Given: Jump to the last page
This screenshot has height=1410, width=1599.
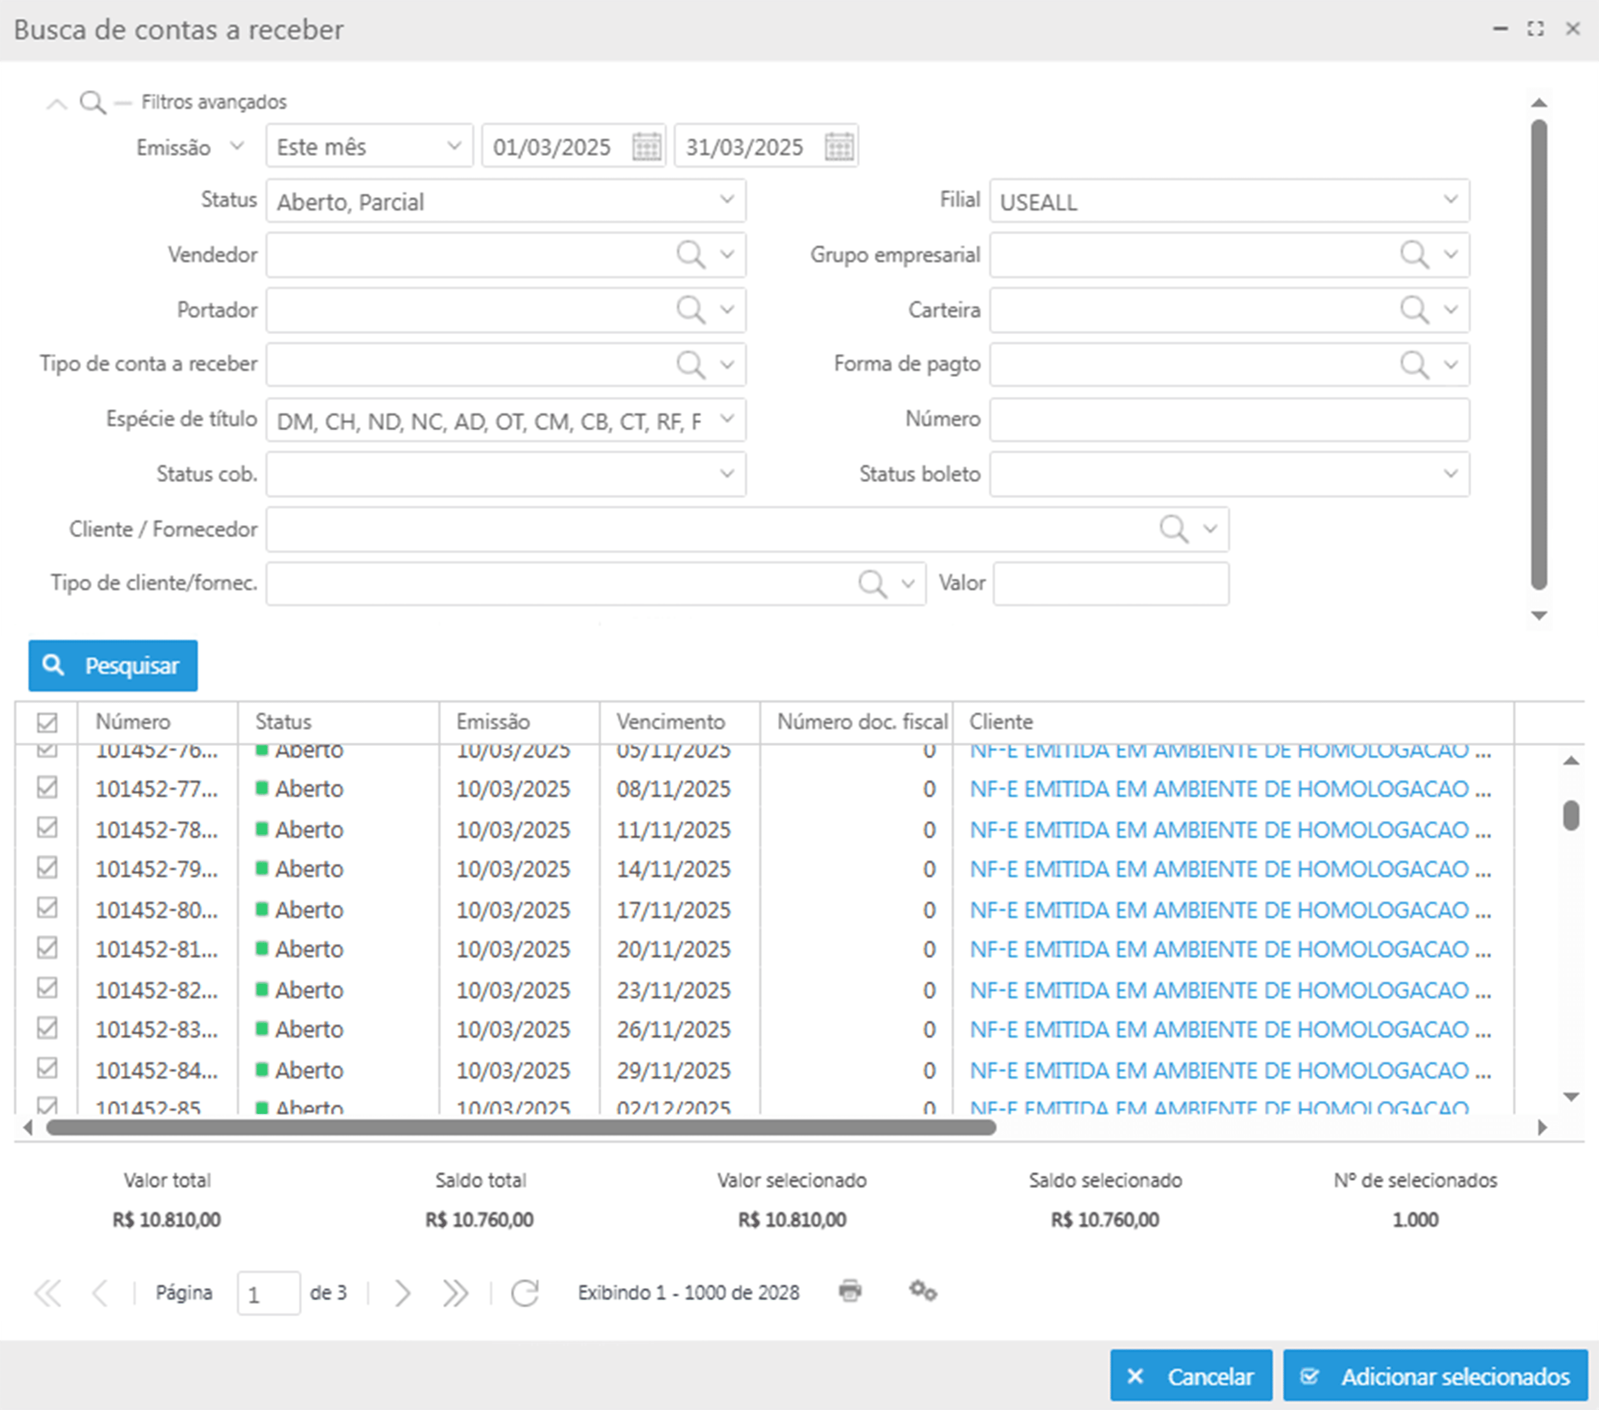Looking at the screenshot, I should pos(454,1293).
